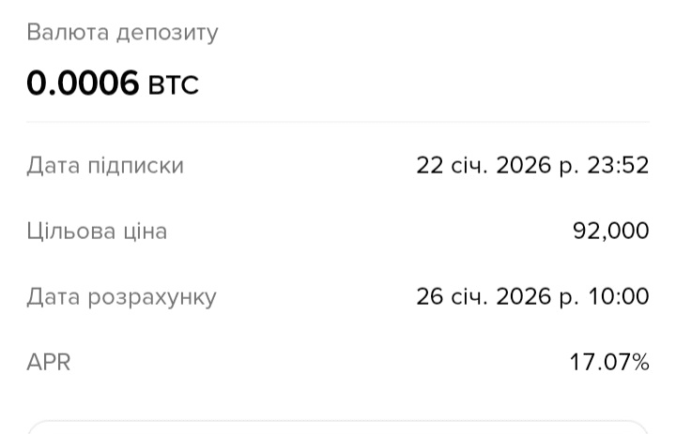Tap the "Дата розрахунку" label
Screen dimensions: 676x434
(x=121, y=297)
